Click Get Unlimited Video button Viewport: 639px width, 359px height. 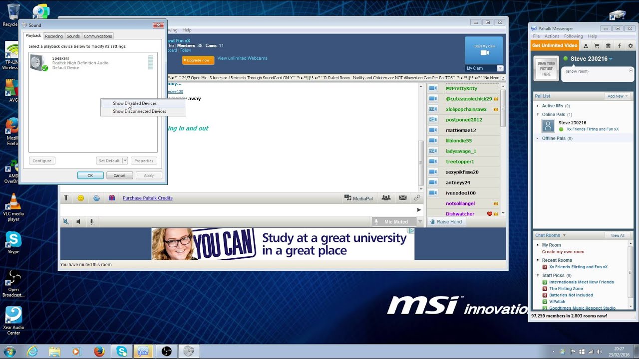[x=555, y=45]
